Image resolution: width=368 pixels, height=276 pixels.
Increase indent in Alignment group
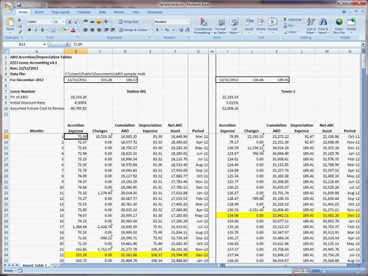tap(113, 30)
